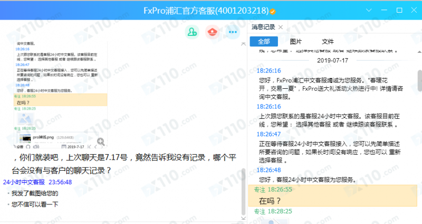This screenshot has height=224, width=422.
Task: Click the magnifier zoom icon on screenshot
Action: [x=100, y=141]
